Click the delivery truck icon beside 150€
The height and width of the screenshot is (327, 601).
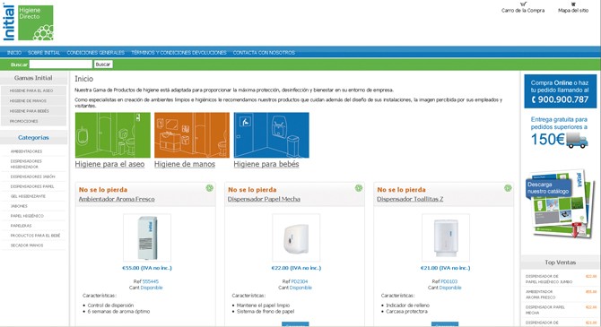point(577,140)
